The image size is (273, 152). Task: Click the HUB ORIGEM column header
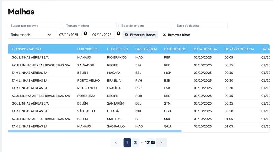tap(87, 49)
